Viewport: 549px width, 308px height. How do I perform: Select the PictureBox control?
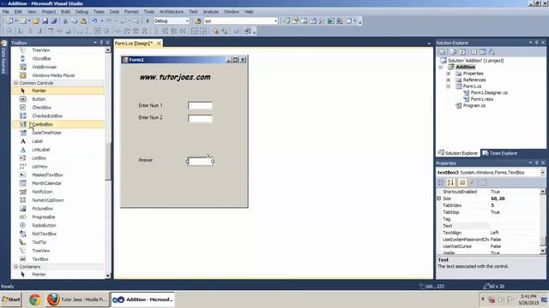[x=42, y=209]
